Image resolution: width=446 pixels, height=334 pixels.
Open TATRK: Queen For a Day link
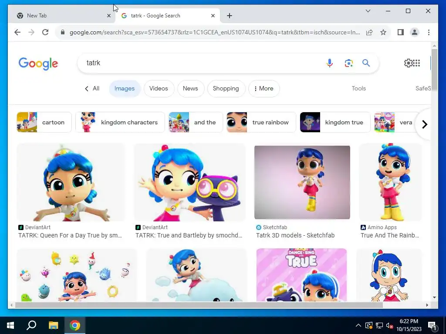pyautogui.click(x=70, y=235)
